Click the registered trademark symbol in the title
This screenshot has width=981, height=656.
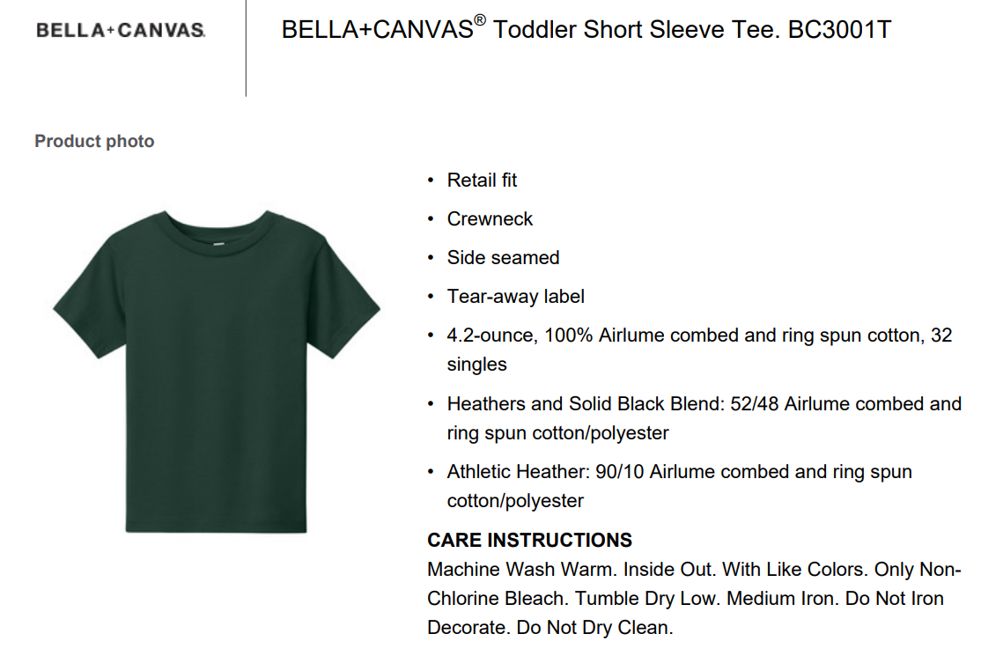pyautogui.click(x=479, y=20)
